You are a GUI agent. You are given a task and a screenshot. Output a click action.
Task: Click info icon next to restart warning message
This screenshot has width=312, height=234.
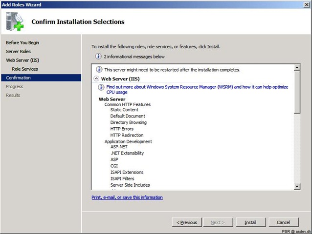[x=99, y=70]
